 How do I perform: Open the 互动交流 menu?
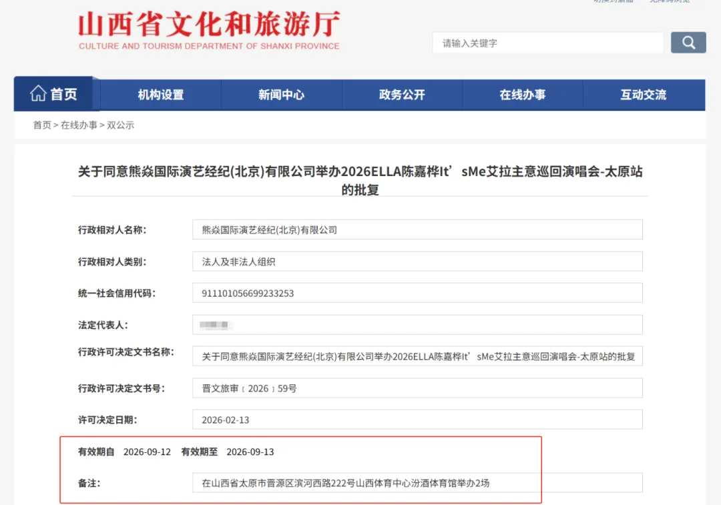[x=644, y=95]
